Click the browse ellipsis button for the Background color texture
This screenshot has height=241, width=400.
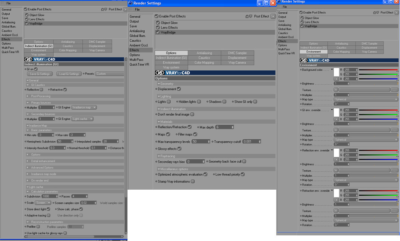coord(394,90)
